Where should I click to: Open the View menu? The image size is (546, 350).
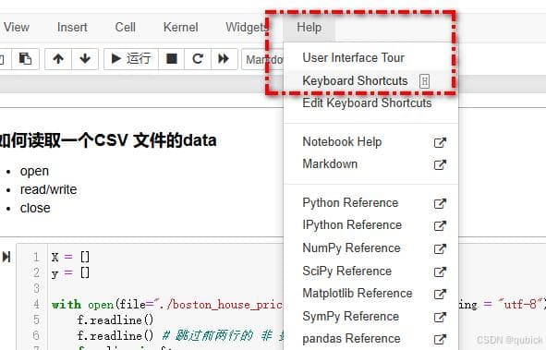click(x=17, y=27)
